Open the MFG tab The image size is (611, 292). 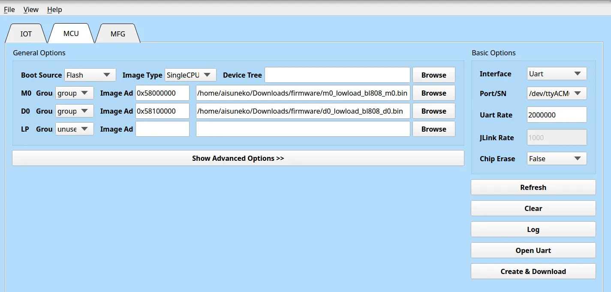(x=117, y=34)
